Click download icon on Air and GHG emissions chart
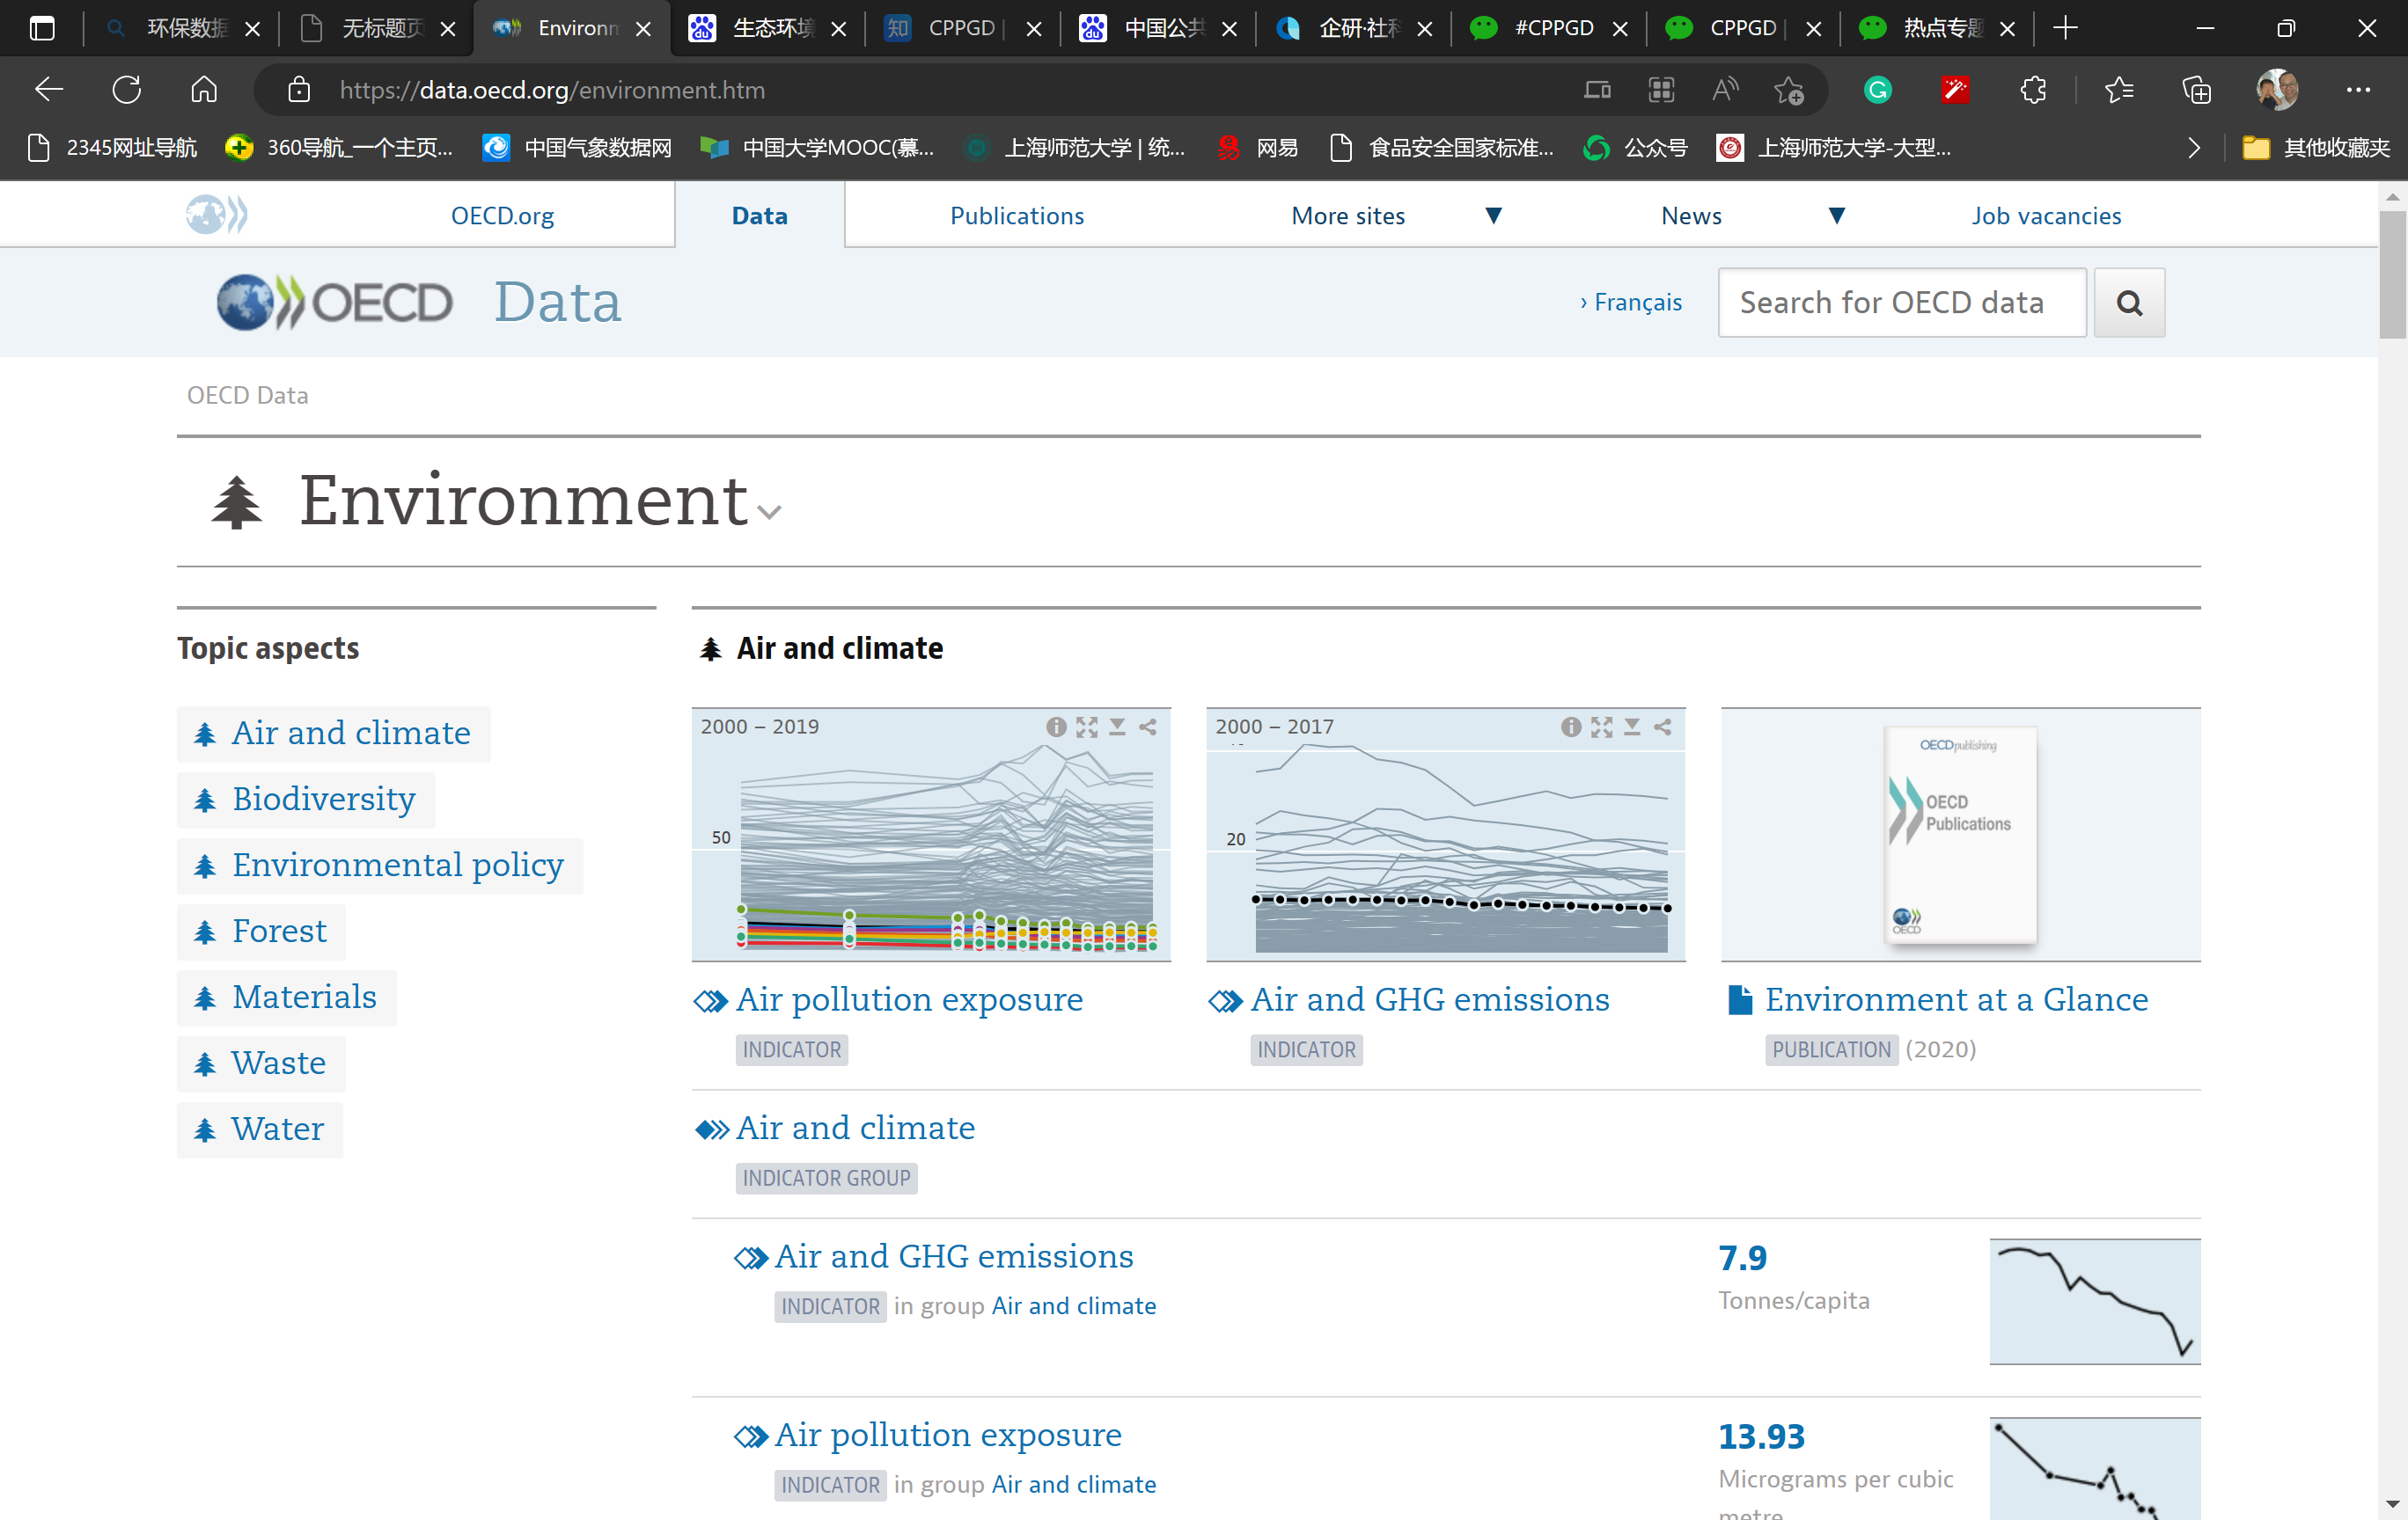The height and width of the screenshot is (1520, 2408). pyautogui.click(x=1632, y=727)
